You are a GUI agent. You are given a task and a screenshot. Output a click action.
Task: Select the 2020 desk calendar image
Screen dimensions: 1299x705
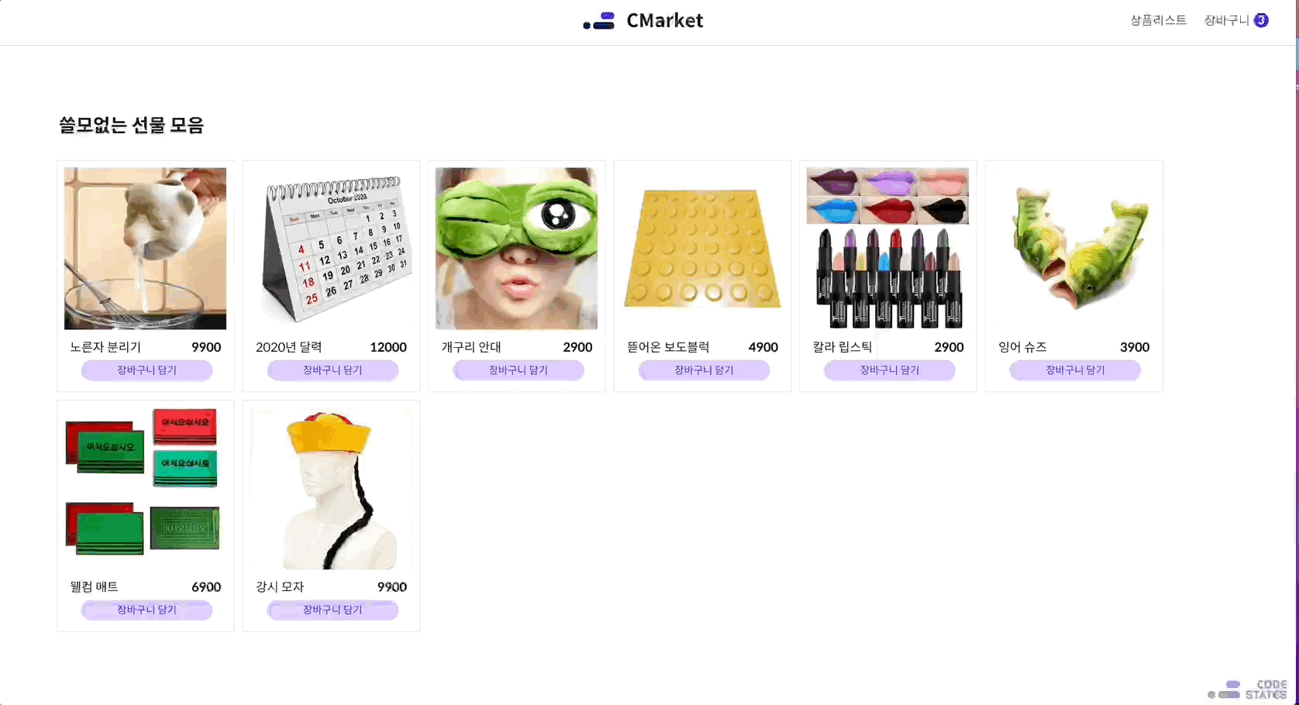(x=331, y=249)
